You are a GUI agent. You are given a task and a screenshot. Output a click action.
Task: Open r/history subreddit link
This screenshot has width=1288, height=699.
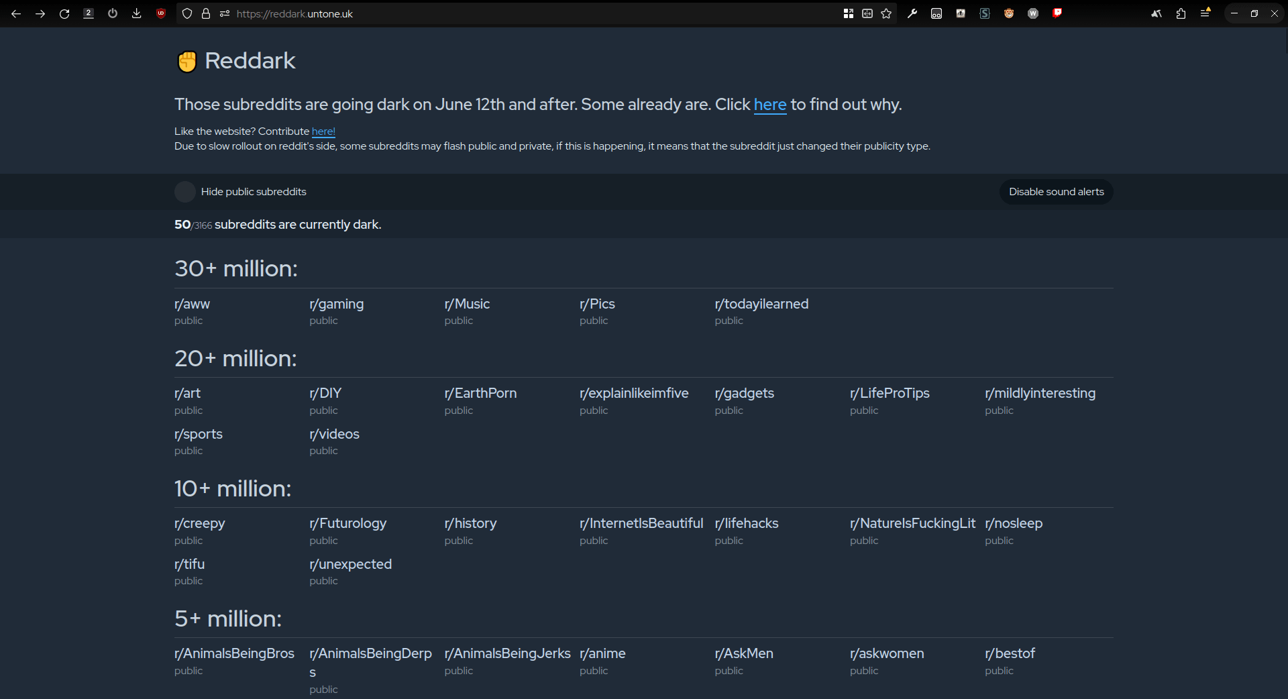(470, 523)
